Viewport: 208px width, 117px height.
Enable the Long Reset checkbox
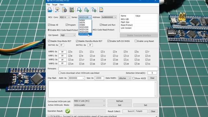point(136,41)
